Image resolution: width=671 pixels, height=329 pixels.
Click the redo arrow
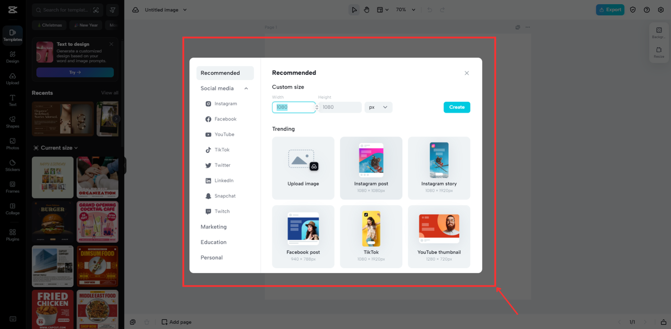coord(443,10)
